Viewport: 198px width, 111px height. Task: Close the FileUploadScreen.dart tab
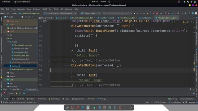(178, 18)
